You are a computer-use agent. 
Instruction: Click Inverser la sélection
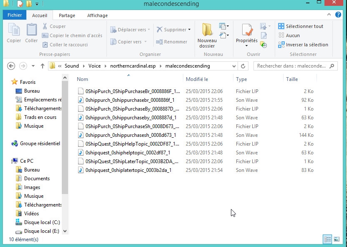(x=303, y=45)
